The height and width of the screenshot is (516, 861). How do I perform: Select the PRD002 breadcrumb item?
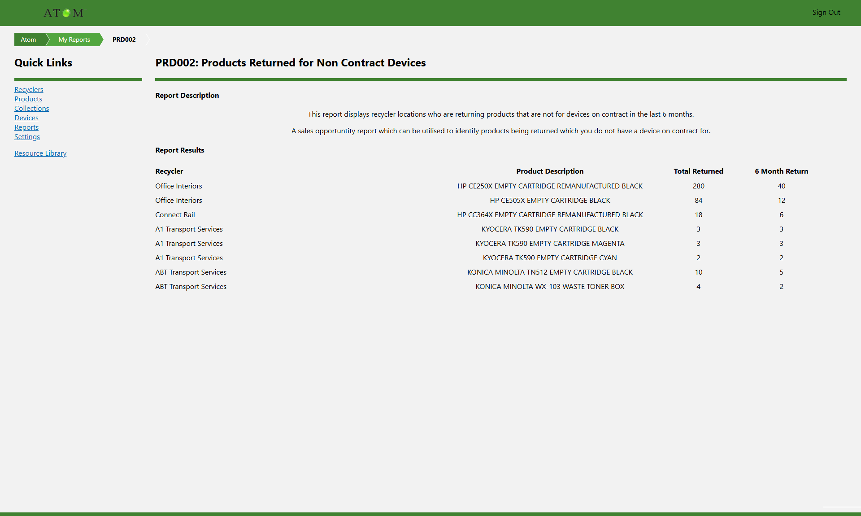pyautogui.click(x=124, y=39)
